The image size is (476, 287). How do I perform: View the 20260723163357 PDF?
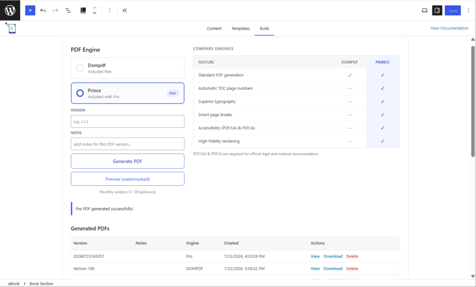tap(315, 256)
